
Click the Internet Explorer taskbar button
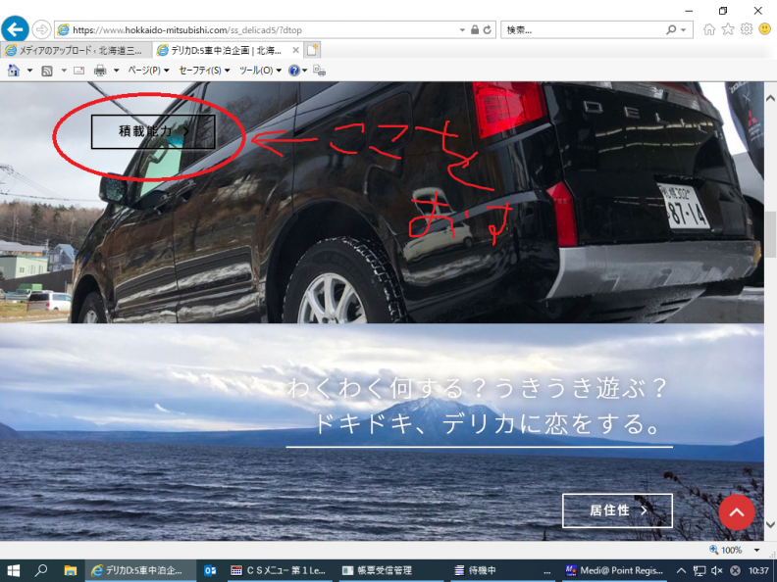(x=140, y=570)
